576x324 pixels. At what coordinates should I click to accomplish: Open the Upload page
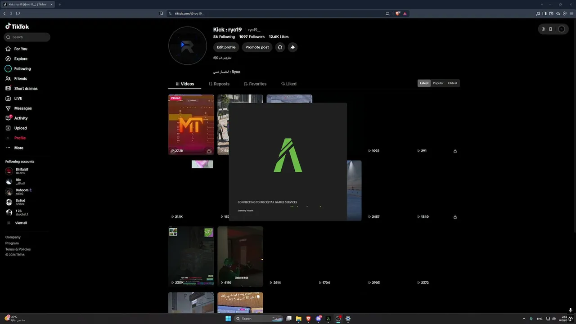click(x=16, y=128)
